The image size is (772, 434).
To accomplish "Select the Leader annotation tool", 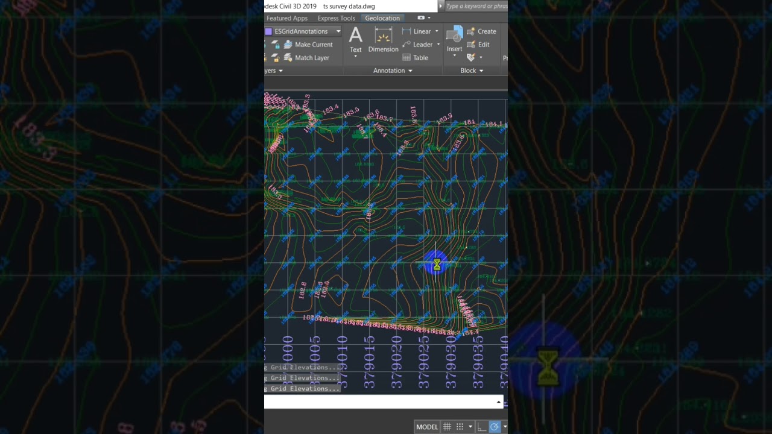I will [417, 45].
